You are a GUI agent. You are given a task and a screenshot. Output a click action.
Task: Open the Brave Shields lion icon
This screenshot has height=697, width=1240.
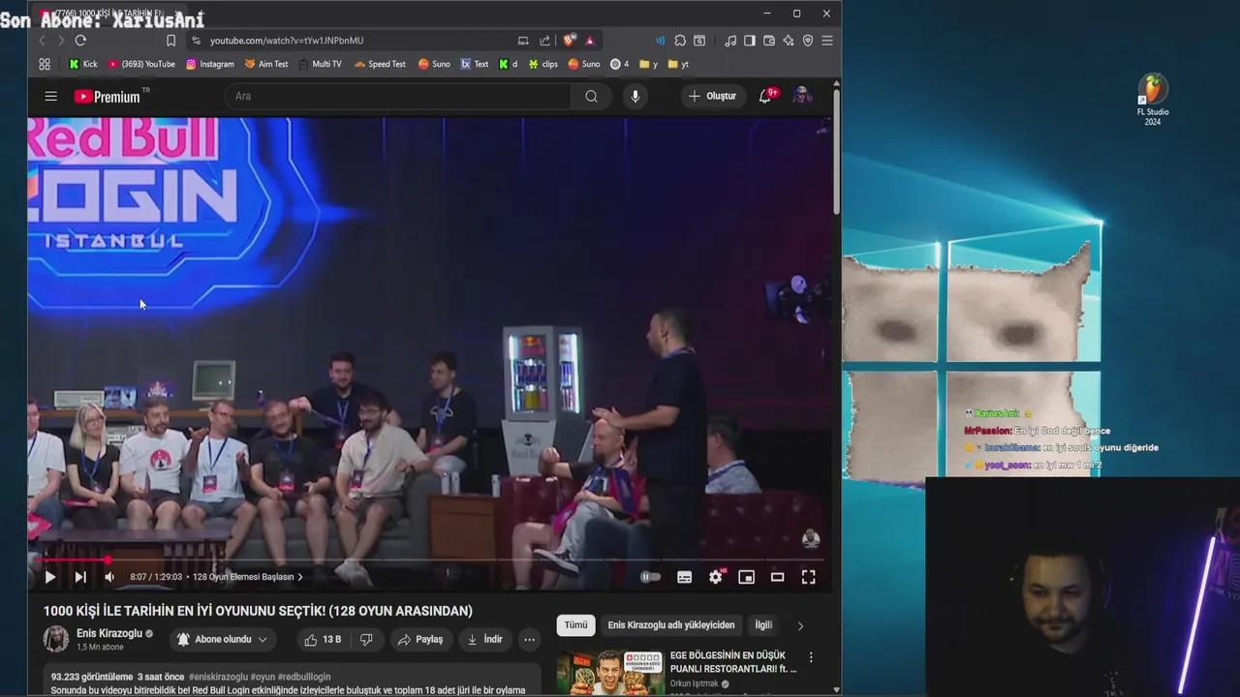coord(568,41)
